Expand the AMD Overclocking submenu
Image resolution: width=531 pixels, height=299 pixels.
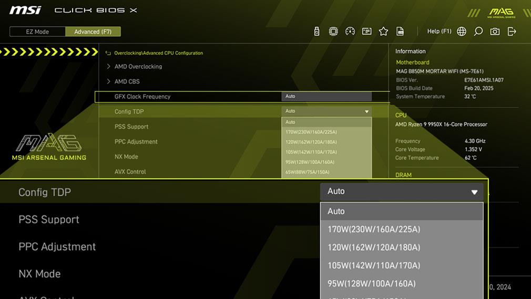138,67
